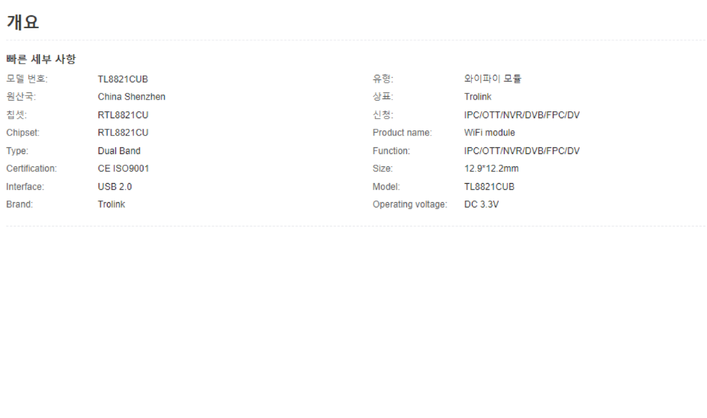The width and height of the screenshot is (707, 418).
Task: Select the '12.9*12.2mm' value
Action: click(x=492, y=169)
